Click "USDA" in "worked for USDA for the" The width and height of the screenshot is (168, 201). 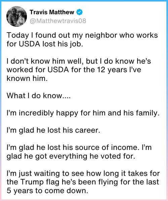click(58, 70)
